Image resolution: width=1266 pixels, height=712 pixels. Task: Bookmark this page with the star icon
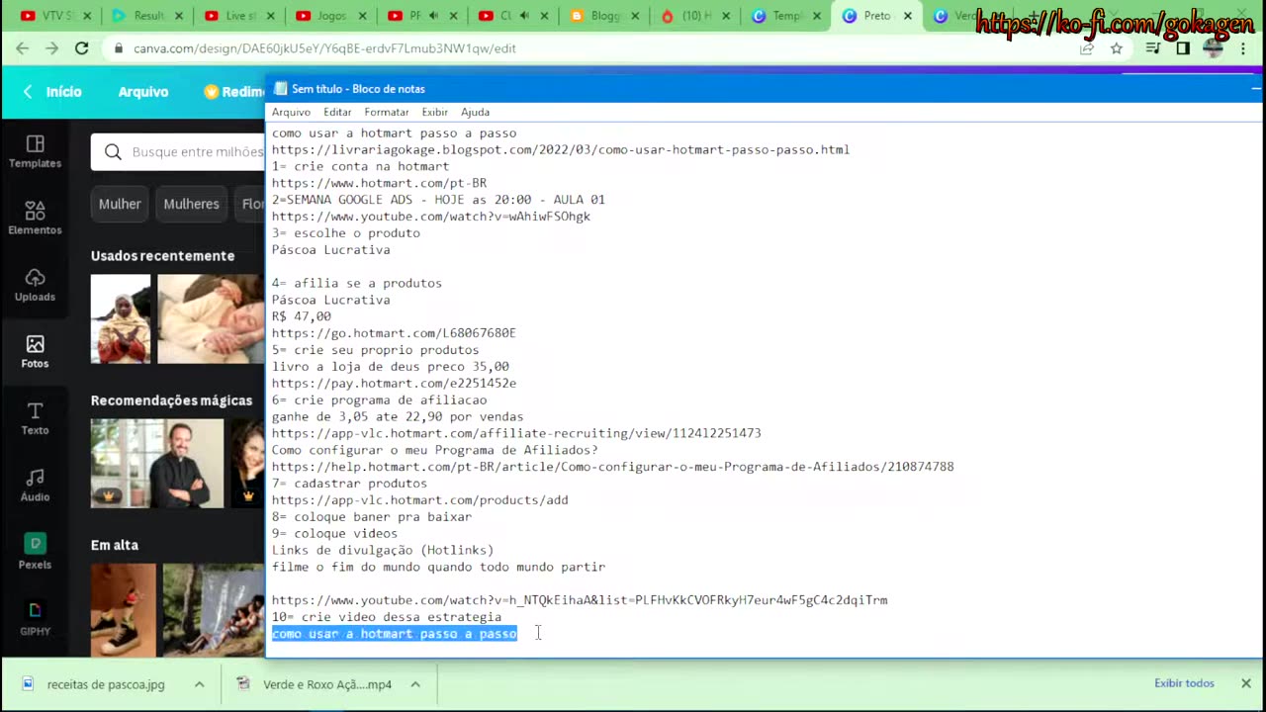pyautogui.click(x=1117, y=48)
